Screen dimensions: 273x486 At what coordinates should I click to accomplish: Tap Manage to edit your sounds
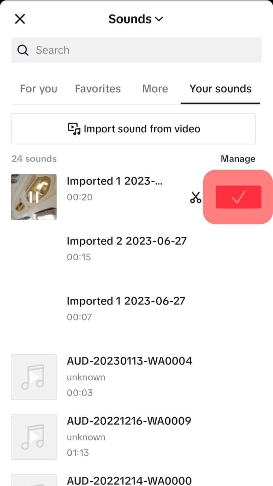(x=238, y=159)
